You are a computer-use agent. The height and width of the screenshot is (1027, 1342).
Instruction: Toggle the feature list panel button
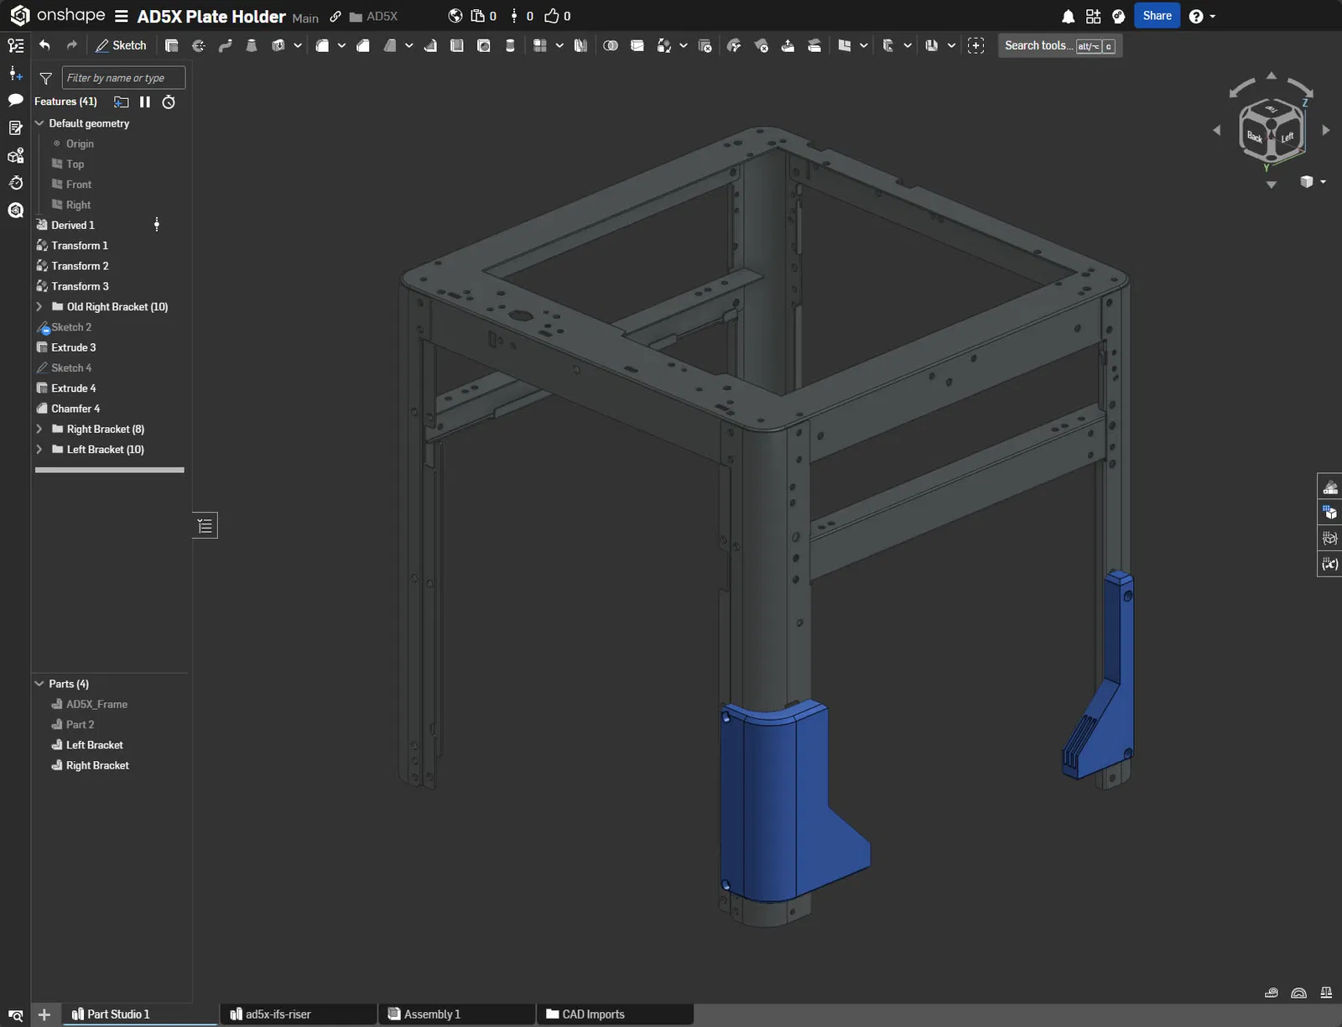click(x=205, y=526)
